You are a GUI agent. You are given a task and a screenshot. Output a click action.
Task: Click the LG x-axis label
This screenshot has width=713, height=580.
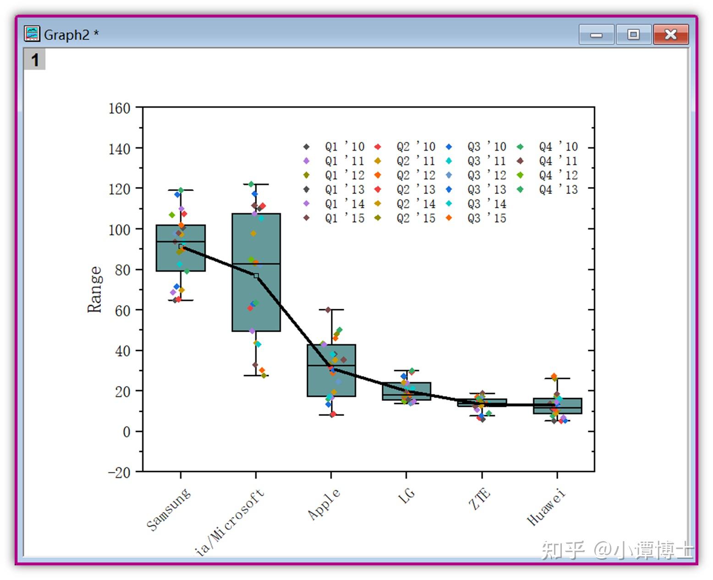(407, 495)
